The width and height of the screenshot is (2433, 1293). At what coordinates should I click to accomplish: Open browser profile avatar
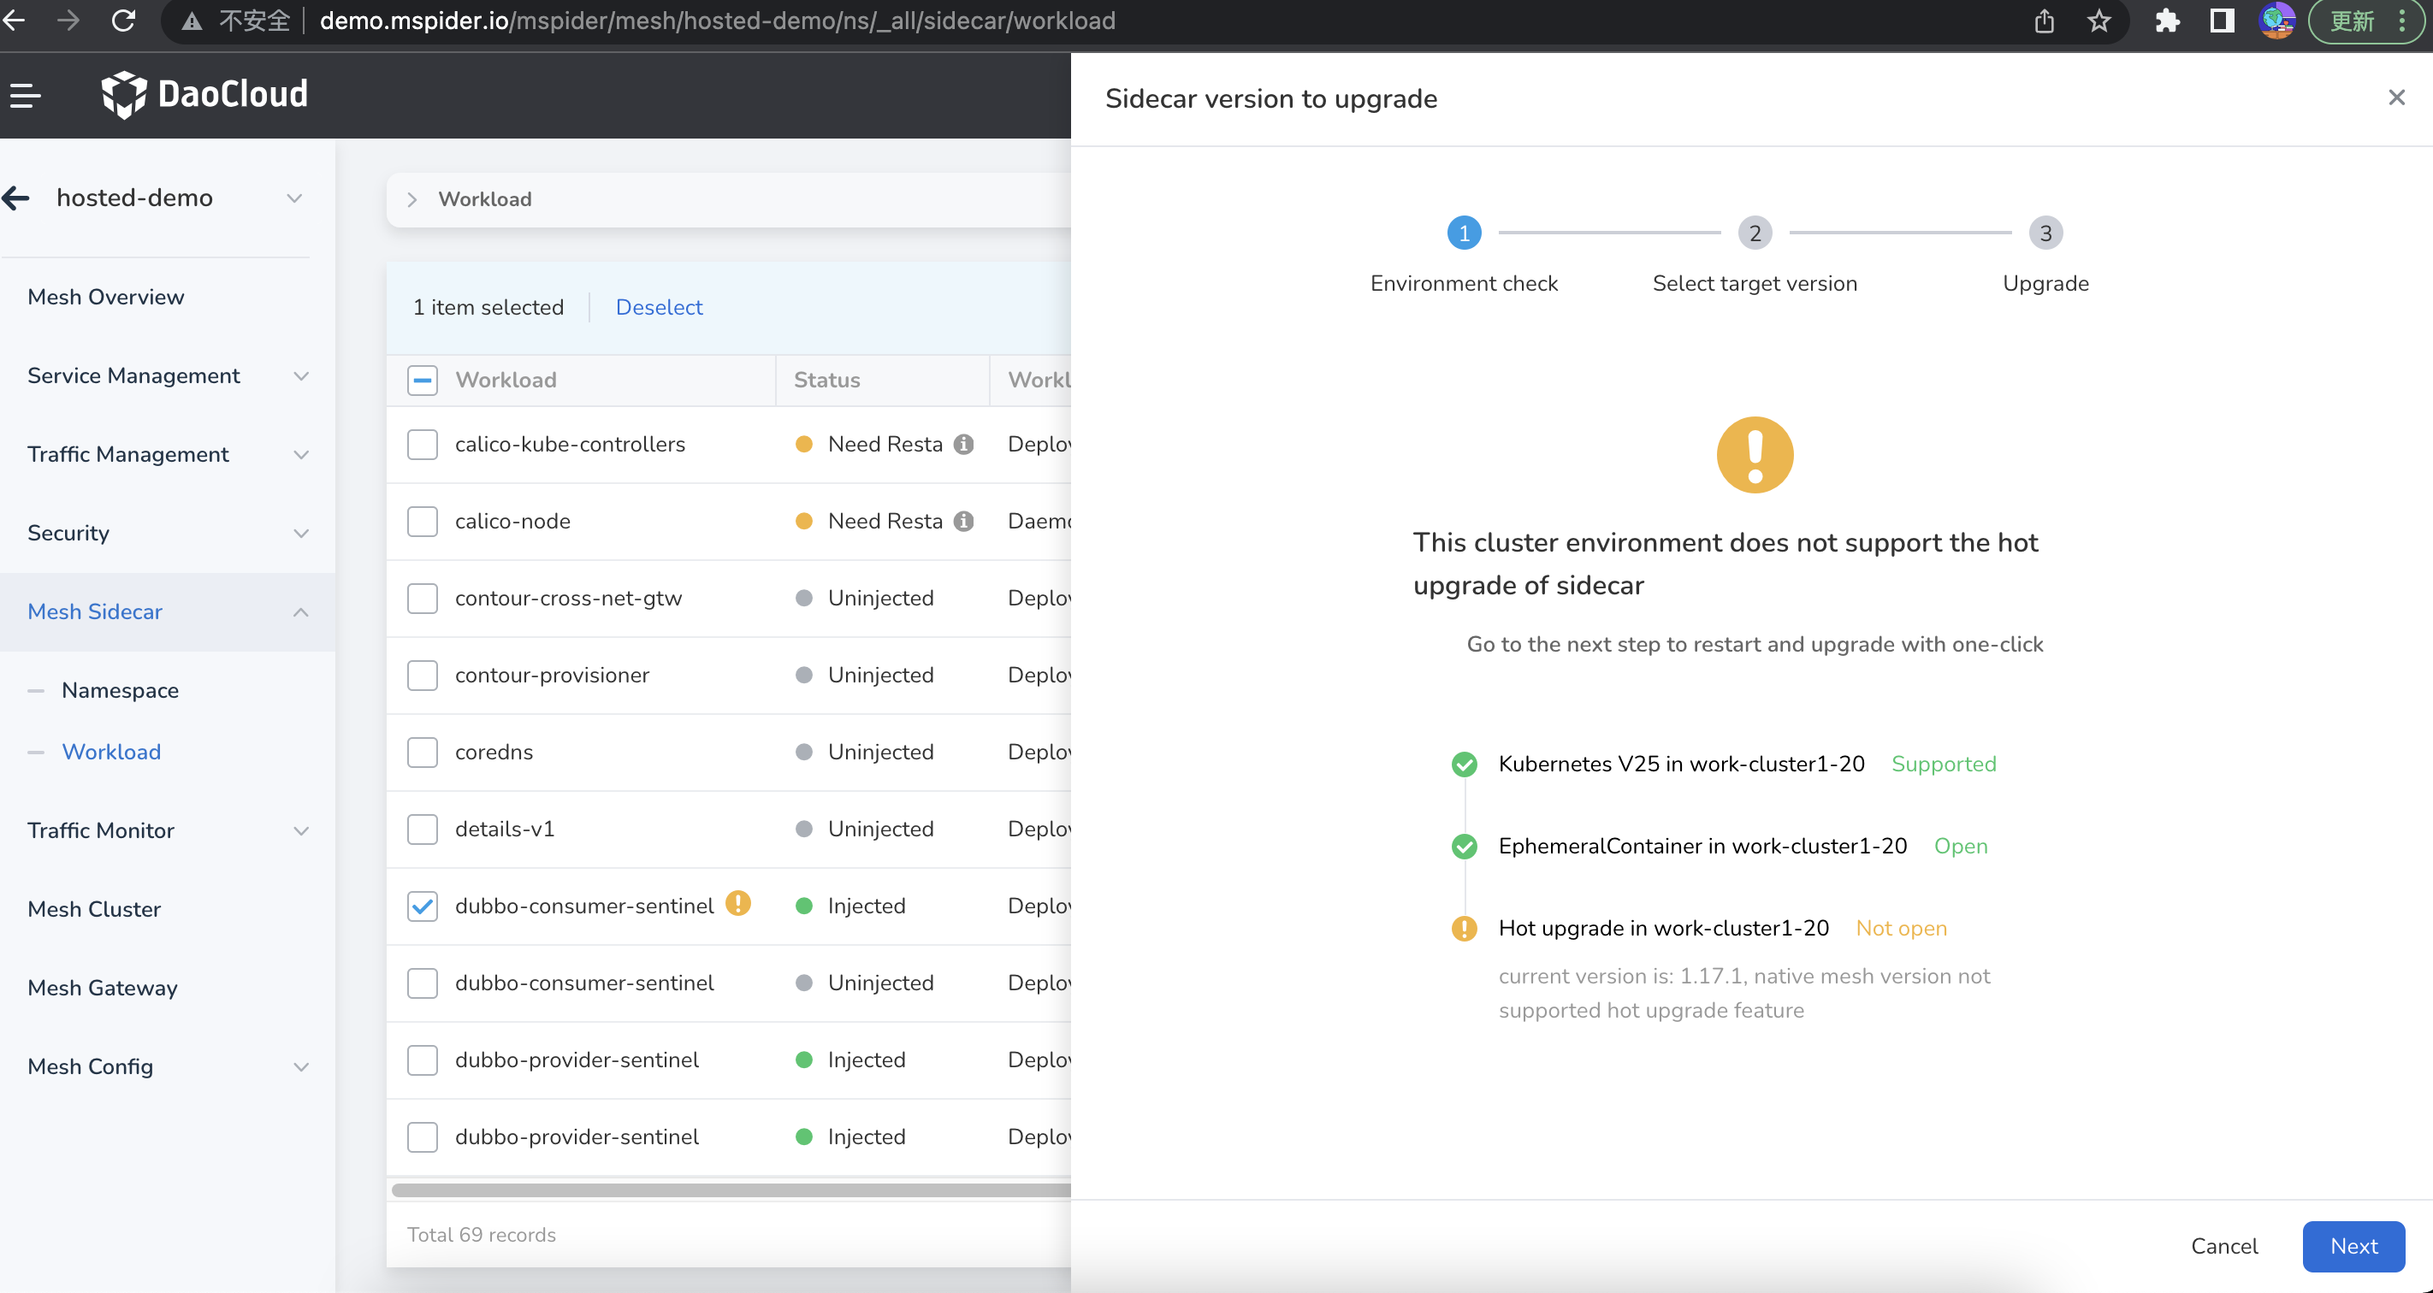pyautogui.click(x=2276, y=21)
